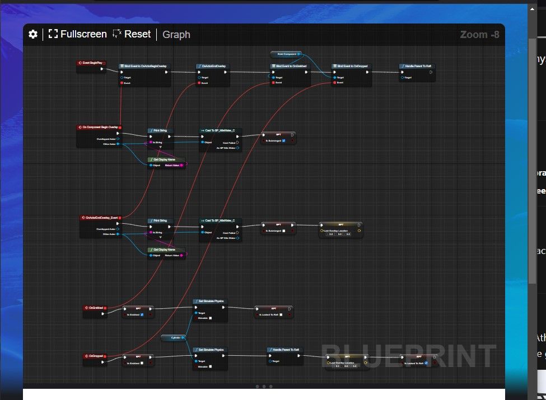Toggle Simulate checkbox on upper Set Simulate Physics
This screenshot has width=546, height=400.
coord(211,318)
